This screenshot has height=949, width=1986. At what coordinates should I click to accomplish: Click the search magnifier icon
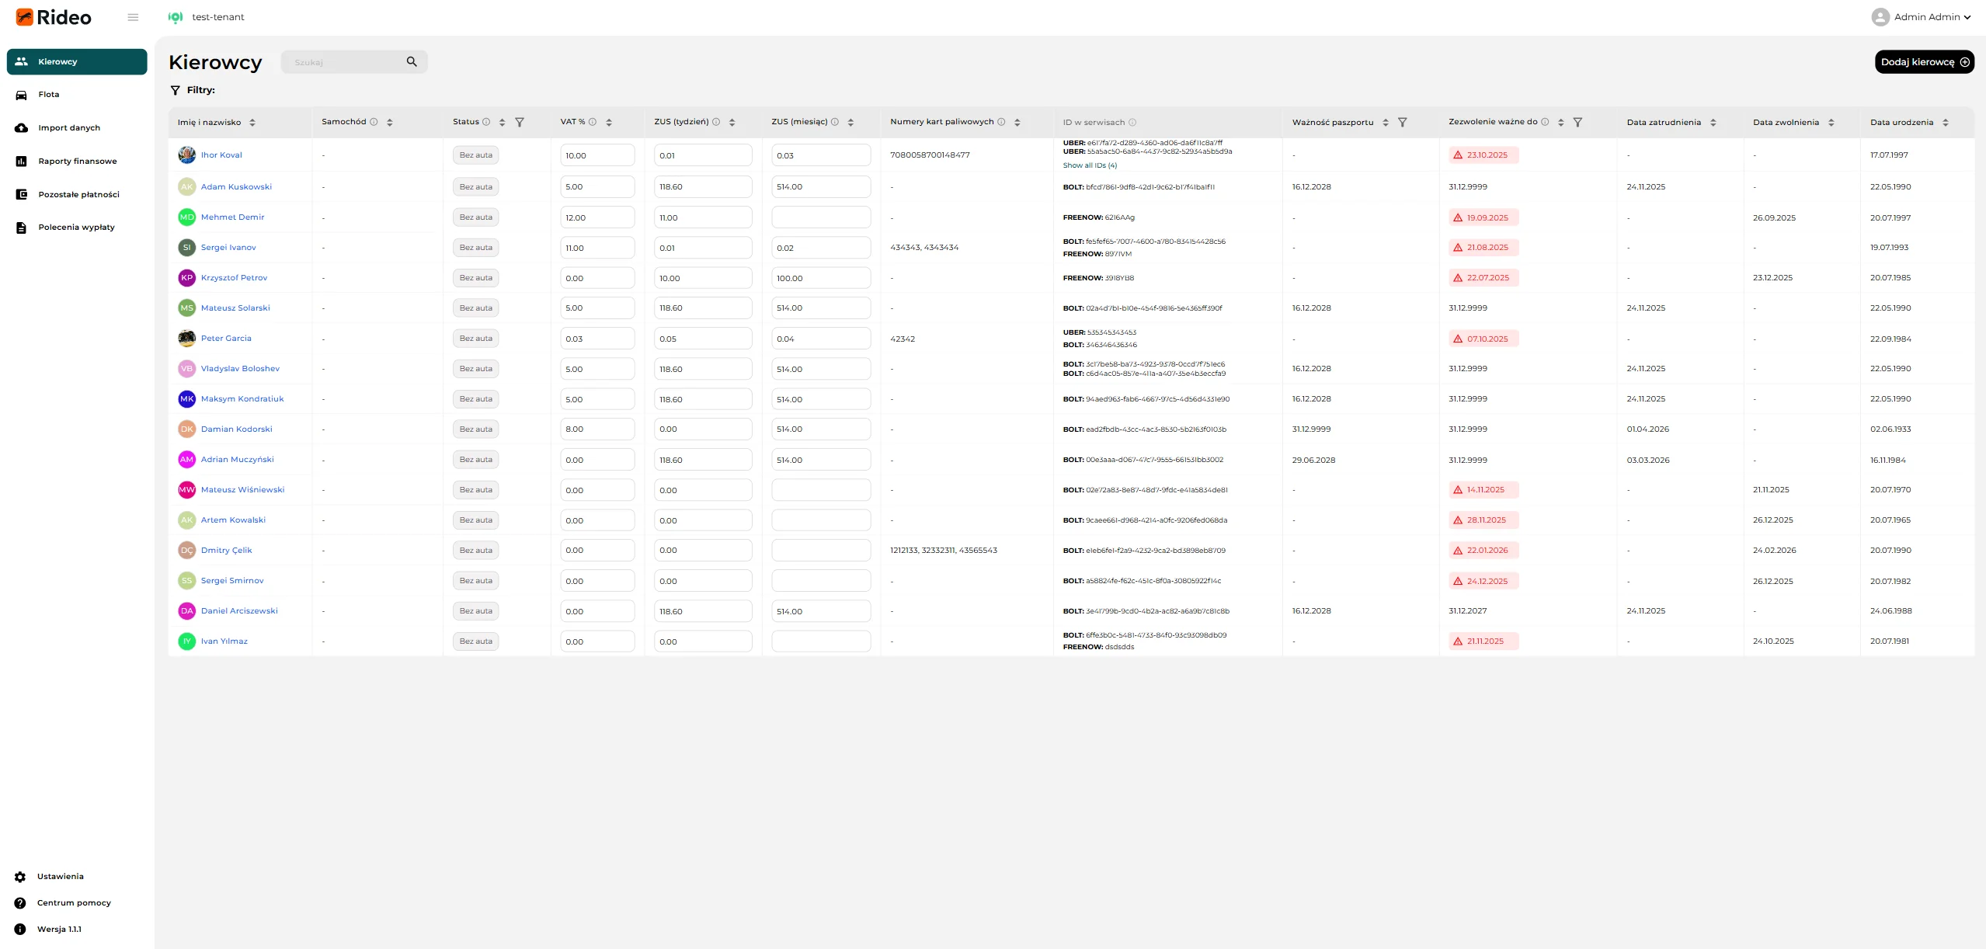pyautogui.click(x=412, y=62)
